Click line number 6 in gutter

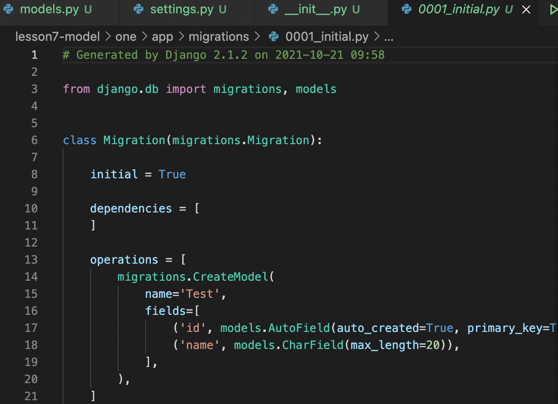[x=34, y=140]
